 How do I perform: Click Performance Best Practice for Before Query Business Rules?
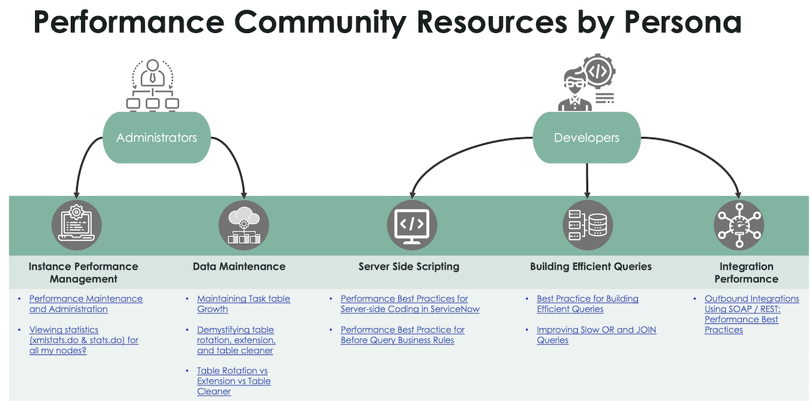(402, 335)
